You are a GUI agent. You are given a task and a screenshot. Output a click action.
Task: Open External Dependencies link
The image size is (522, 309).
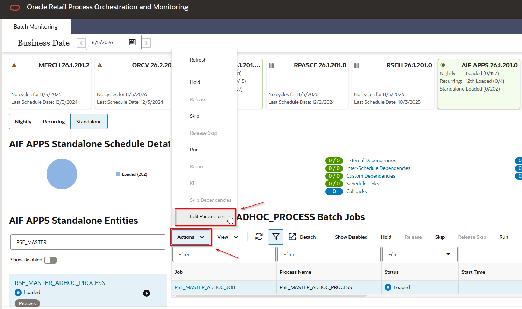click(x=371, y=160)
